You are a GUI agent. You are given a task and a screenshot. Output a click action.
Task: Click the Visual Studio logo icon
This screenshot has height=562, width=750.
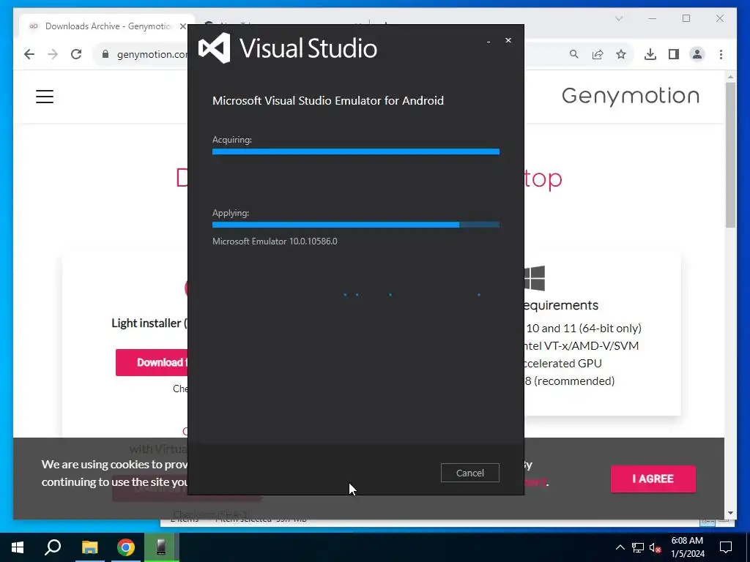tap(215, 48)
